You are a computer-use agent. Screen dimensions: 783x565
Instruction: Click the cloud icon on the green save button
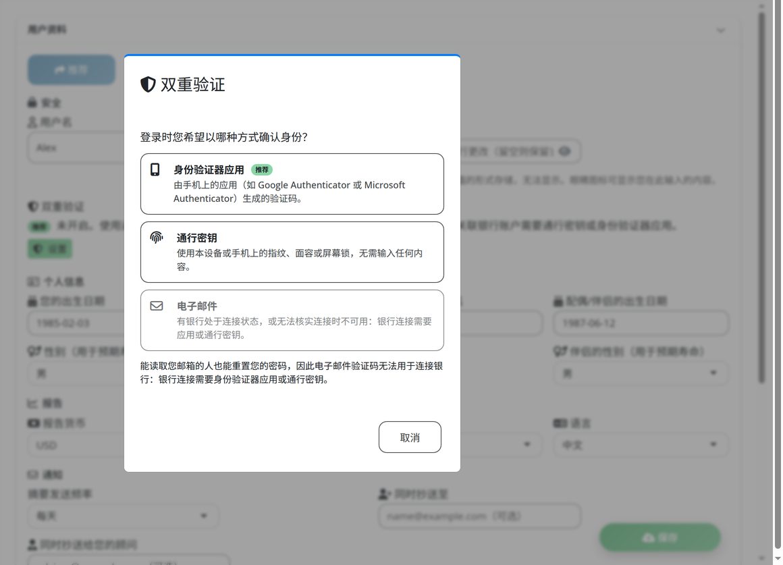[x=648, y=537]
